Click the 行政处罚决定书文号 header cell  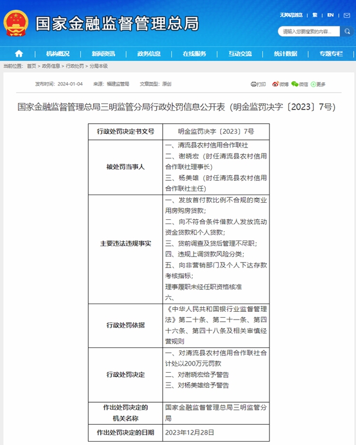[125, 132]
